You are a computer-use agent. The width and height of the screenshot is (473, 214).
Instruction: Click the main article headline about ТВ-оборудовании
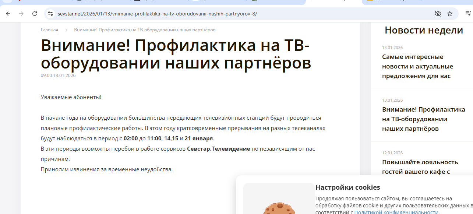click(x=176, y=54)
